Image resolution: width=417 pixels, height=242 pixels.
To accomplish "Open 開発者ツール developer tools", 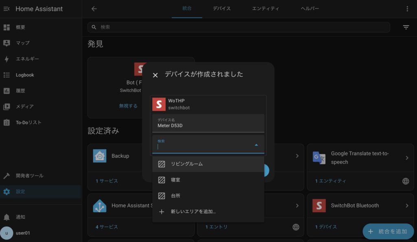I will (40, 176).
